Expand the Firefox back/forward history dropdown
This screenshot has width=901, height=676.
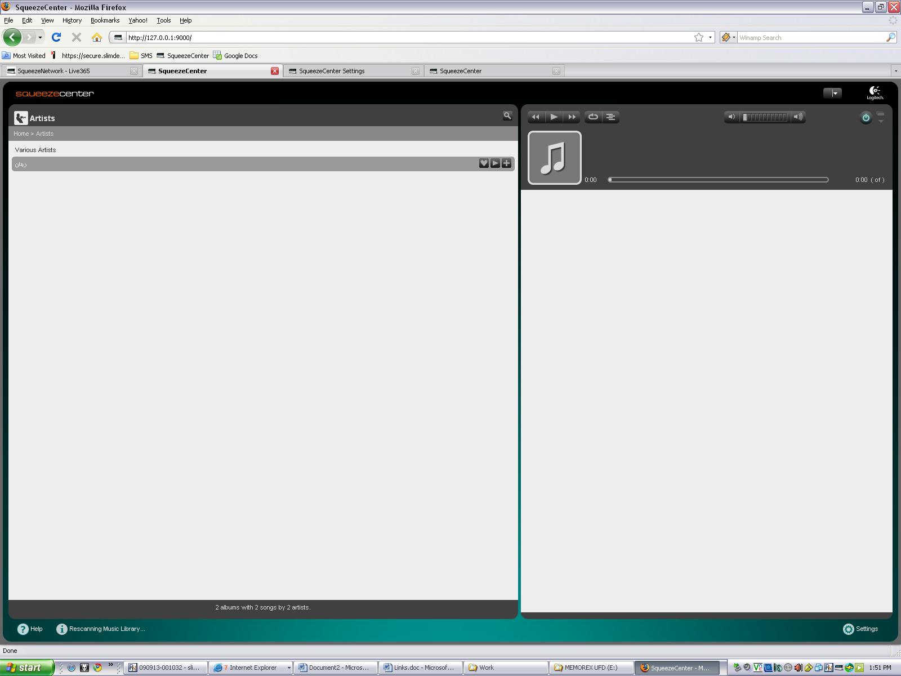pyautogui.click(x=40, y=38)
